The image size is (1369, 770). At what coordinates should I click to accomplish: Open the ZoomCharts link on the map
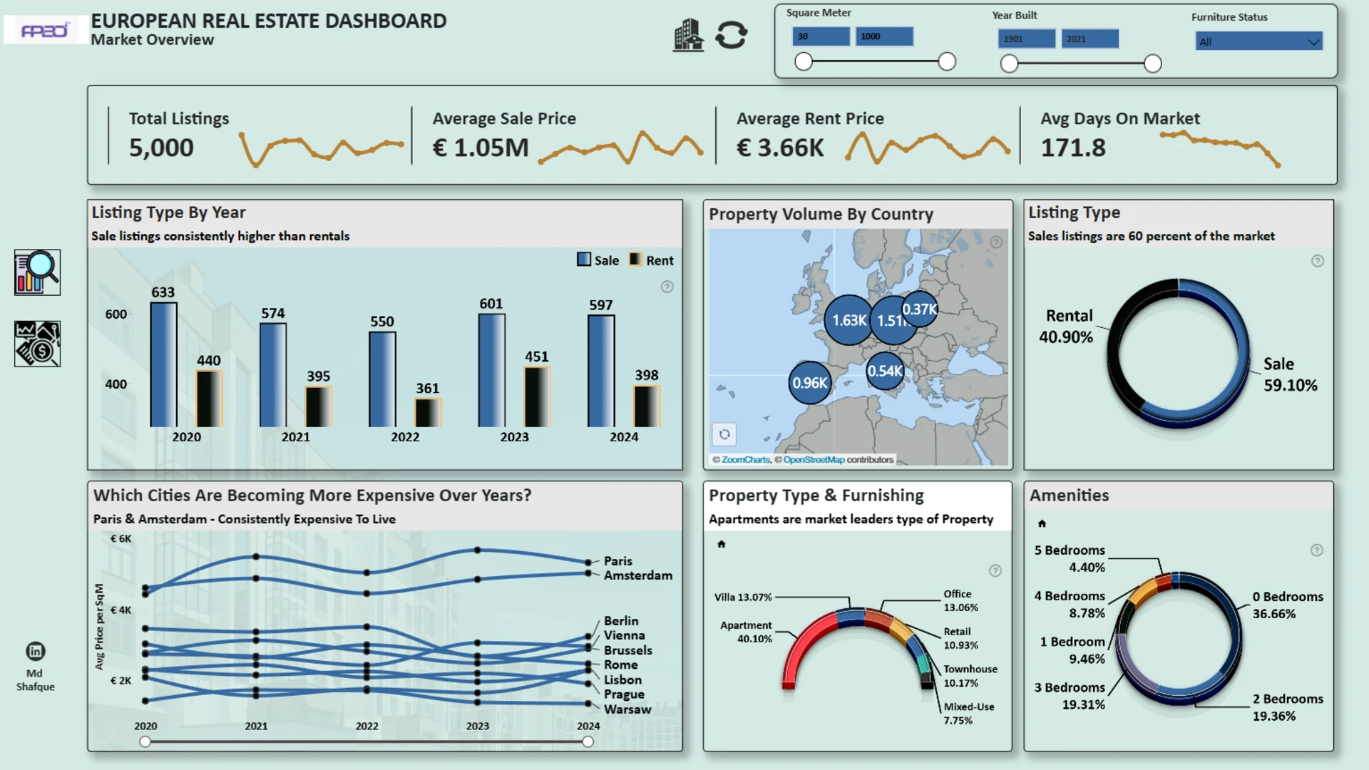[x=745, y=460]
